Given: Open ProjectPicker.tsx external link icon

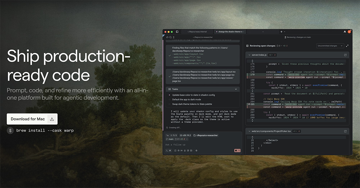Looking at the screenshot, I should pos(345,131).
